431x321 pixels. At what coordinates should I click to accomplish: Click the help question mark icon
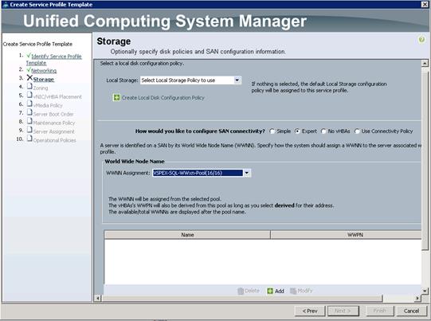coord(421,40)
